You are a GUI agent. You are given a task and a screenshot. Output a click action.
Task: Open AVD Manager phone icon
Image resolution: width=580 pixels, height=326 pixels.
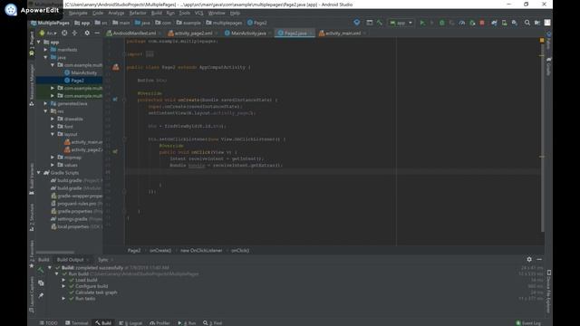tap(504, 23)
